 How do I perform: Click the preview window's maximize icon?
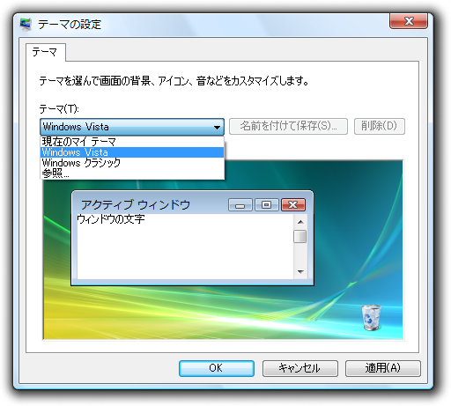[x=267, y=204]
